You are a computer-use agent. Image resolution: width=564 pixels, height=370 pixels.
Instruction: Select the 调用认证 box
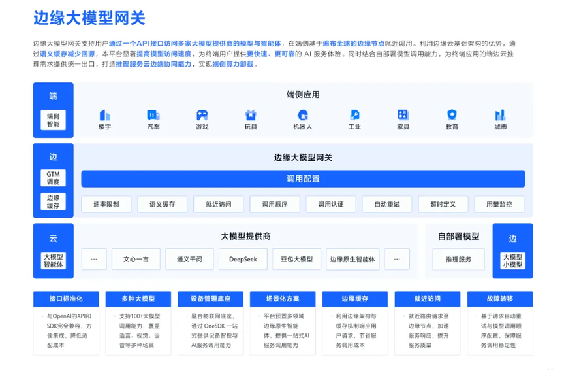click(331, 204)
